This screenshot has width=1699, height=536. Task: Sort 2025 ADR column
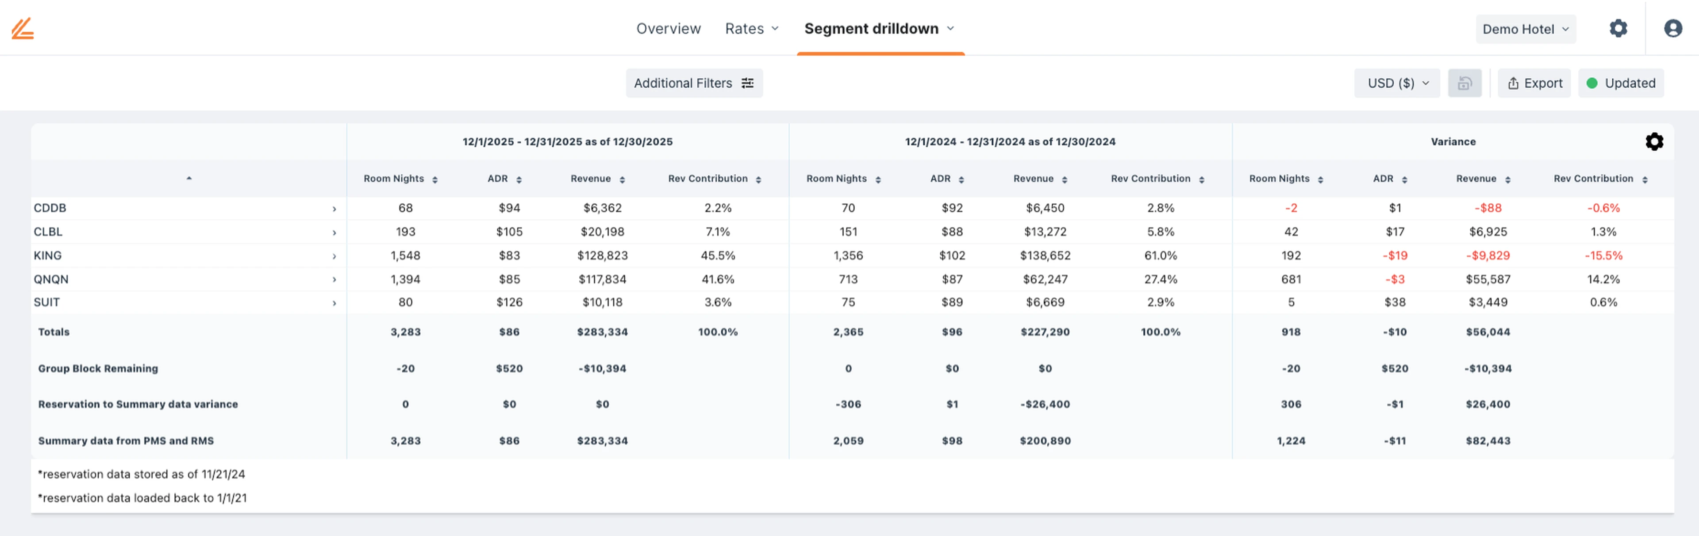point(519,179)
